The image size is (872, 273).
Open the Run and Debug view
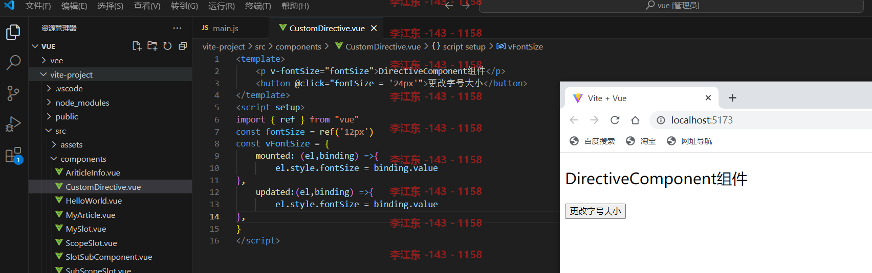point(13,124)
